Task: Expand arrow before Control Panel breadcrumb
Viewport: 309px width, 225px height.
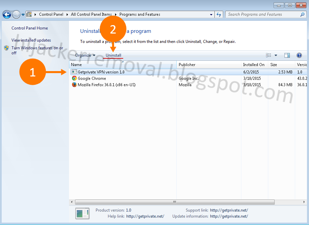Action: [35, 14]
